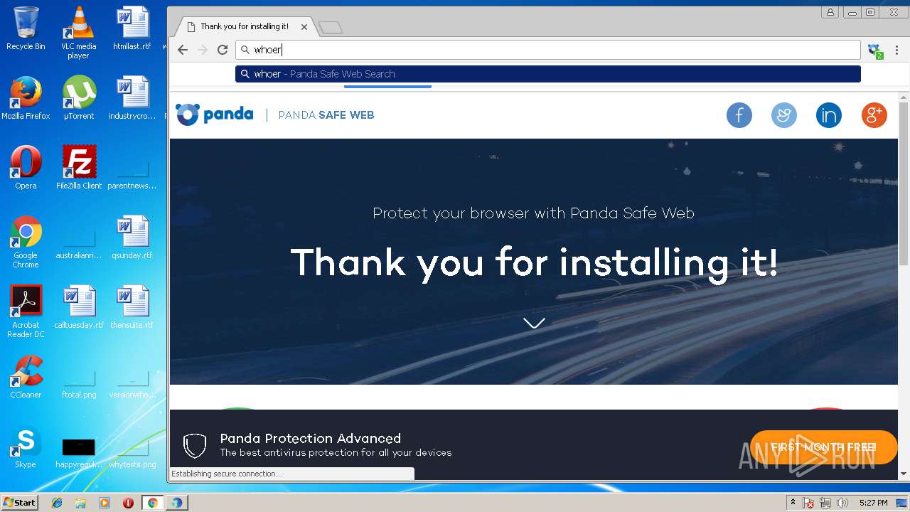Click the 5:27 PM clock

pos(873,503)
